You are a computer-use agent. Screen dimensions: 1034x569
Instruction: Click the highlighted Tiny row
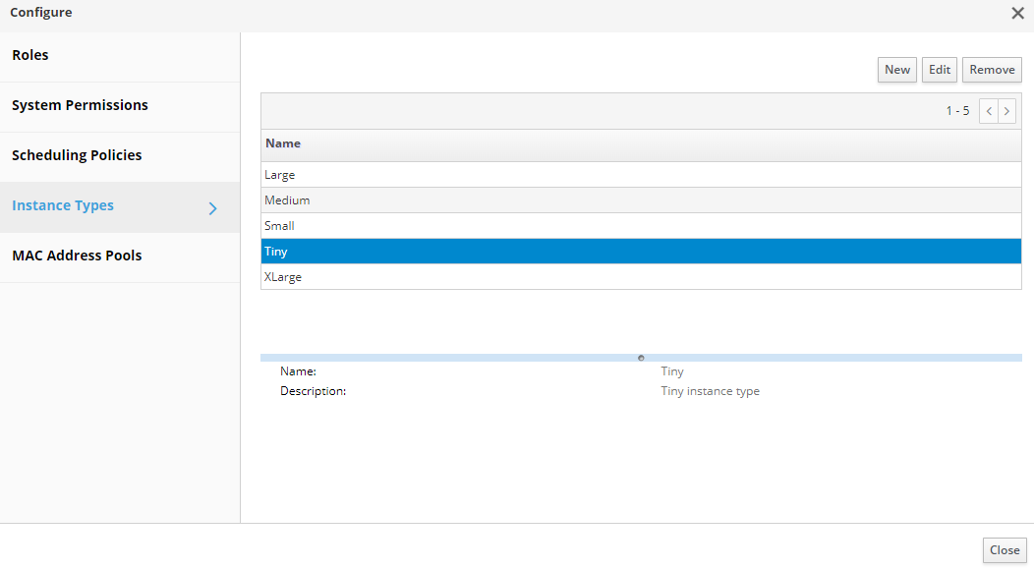click(x=277, y=252)
